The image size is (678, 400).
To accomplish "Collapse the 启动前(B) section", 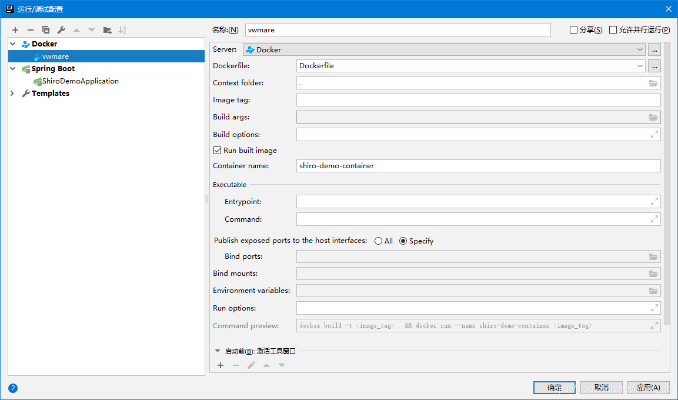I will tap(218, 351).
